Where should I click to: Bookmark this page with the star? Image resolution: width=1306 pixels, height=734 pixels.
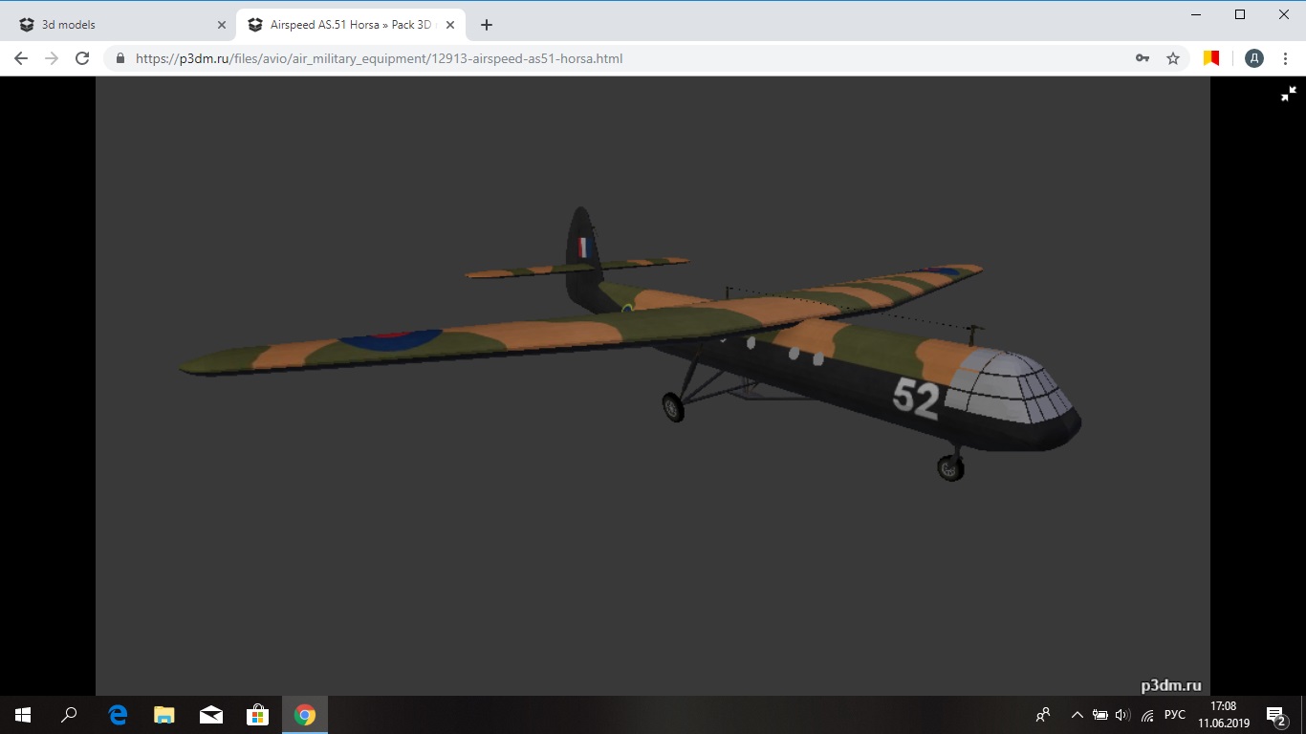click(1173, 58)
